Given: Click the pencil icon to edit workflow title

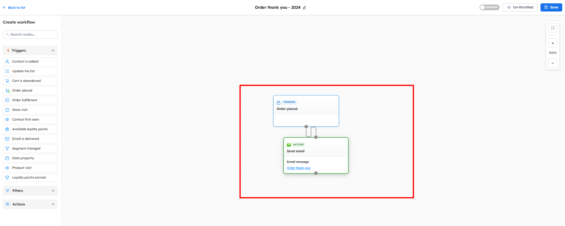Looking at the screenshot, I should pyautogui.click(x=304, y=8).
